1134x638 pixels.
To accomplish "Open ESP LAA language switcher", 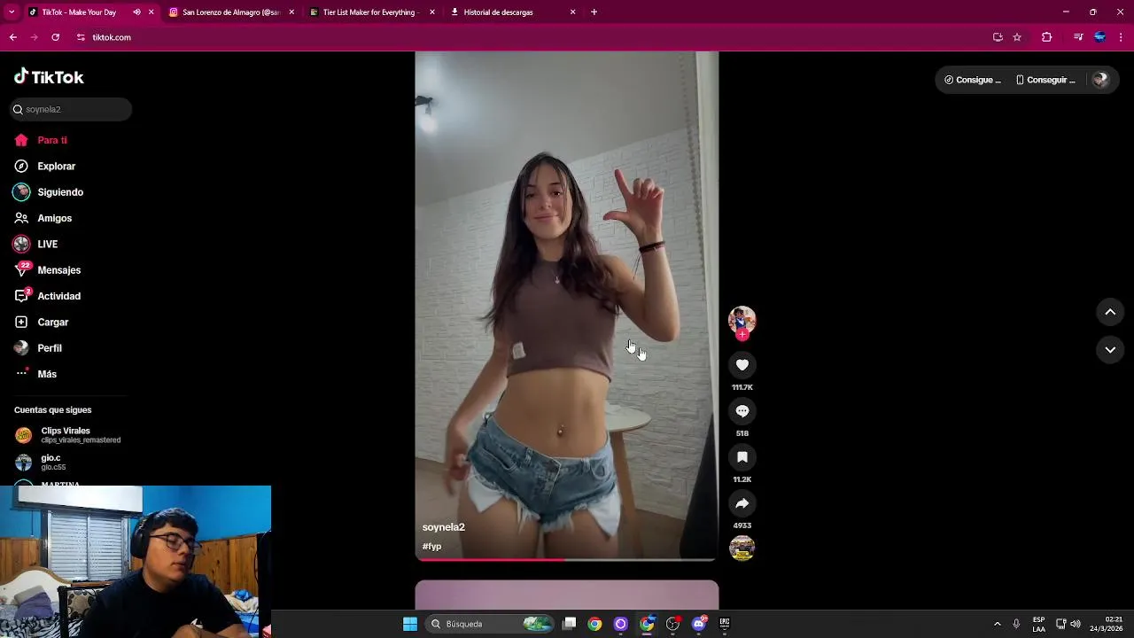I will point(1038,624).
